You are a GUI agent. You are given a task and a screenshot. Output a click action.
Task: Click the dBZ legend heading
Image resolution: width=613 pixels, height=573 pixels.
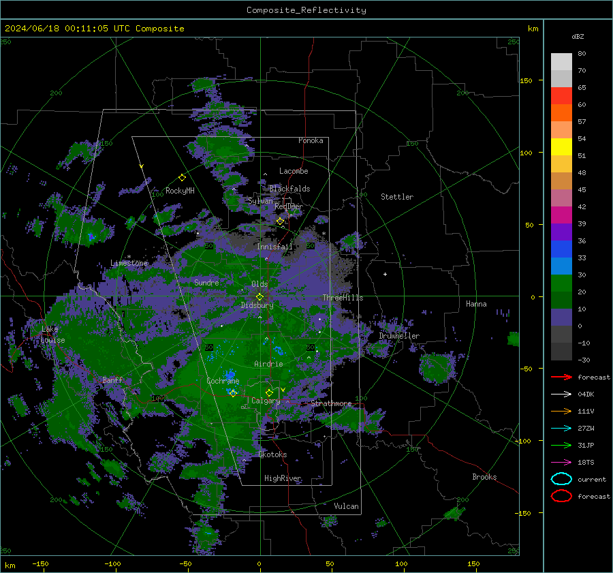[578, 36]
